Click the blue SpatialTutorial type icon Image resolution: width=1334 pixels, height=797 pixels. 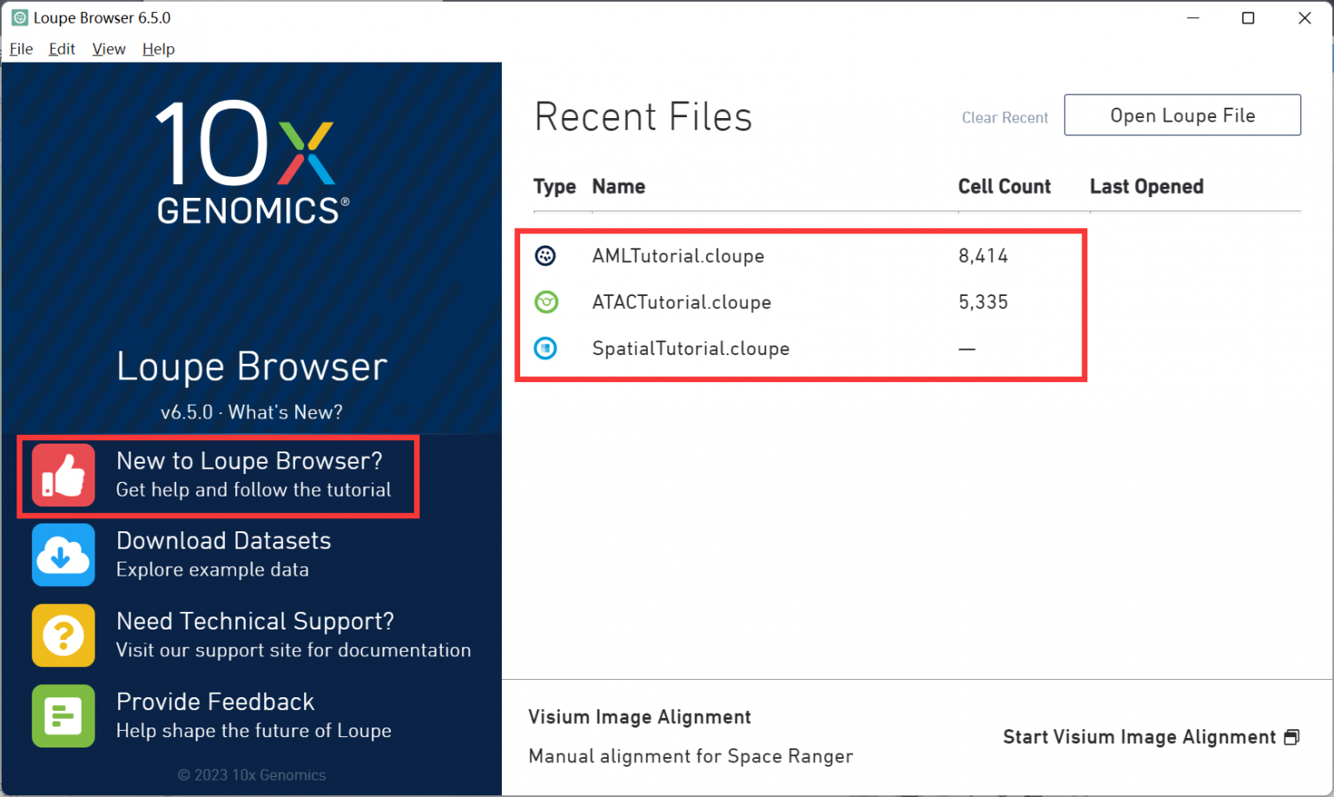click(545, 348)
